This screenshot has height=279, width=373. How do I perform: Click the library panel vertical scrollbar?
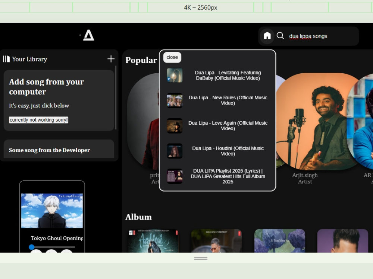116,97
